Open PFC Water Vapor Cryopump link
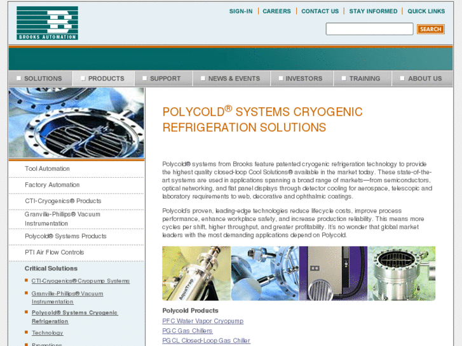Image resolution: width=462 pixels, height=346 pixels. (x=203, y=321)
